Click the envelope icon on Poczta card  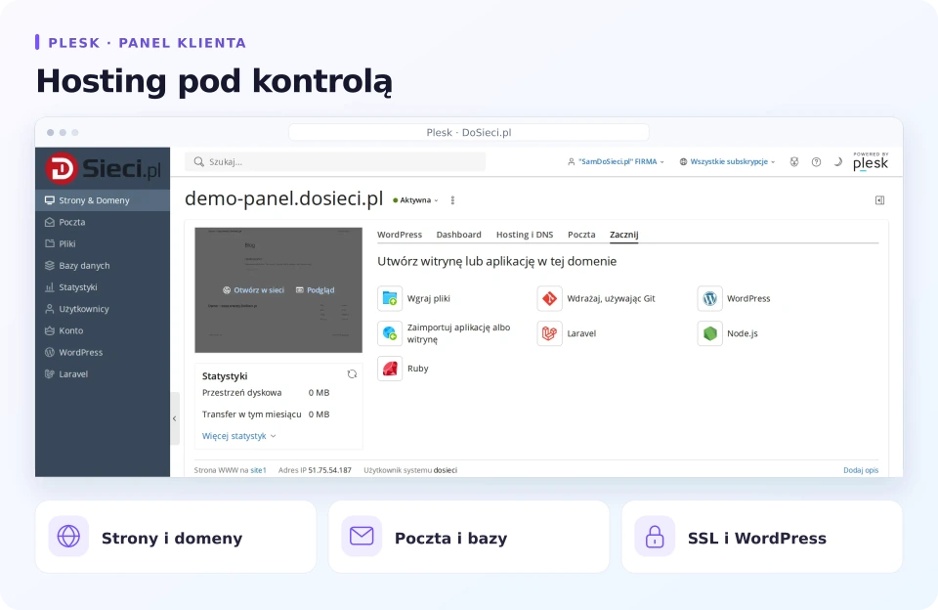[362, 536]
